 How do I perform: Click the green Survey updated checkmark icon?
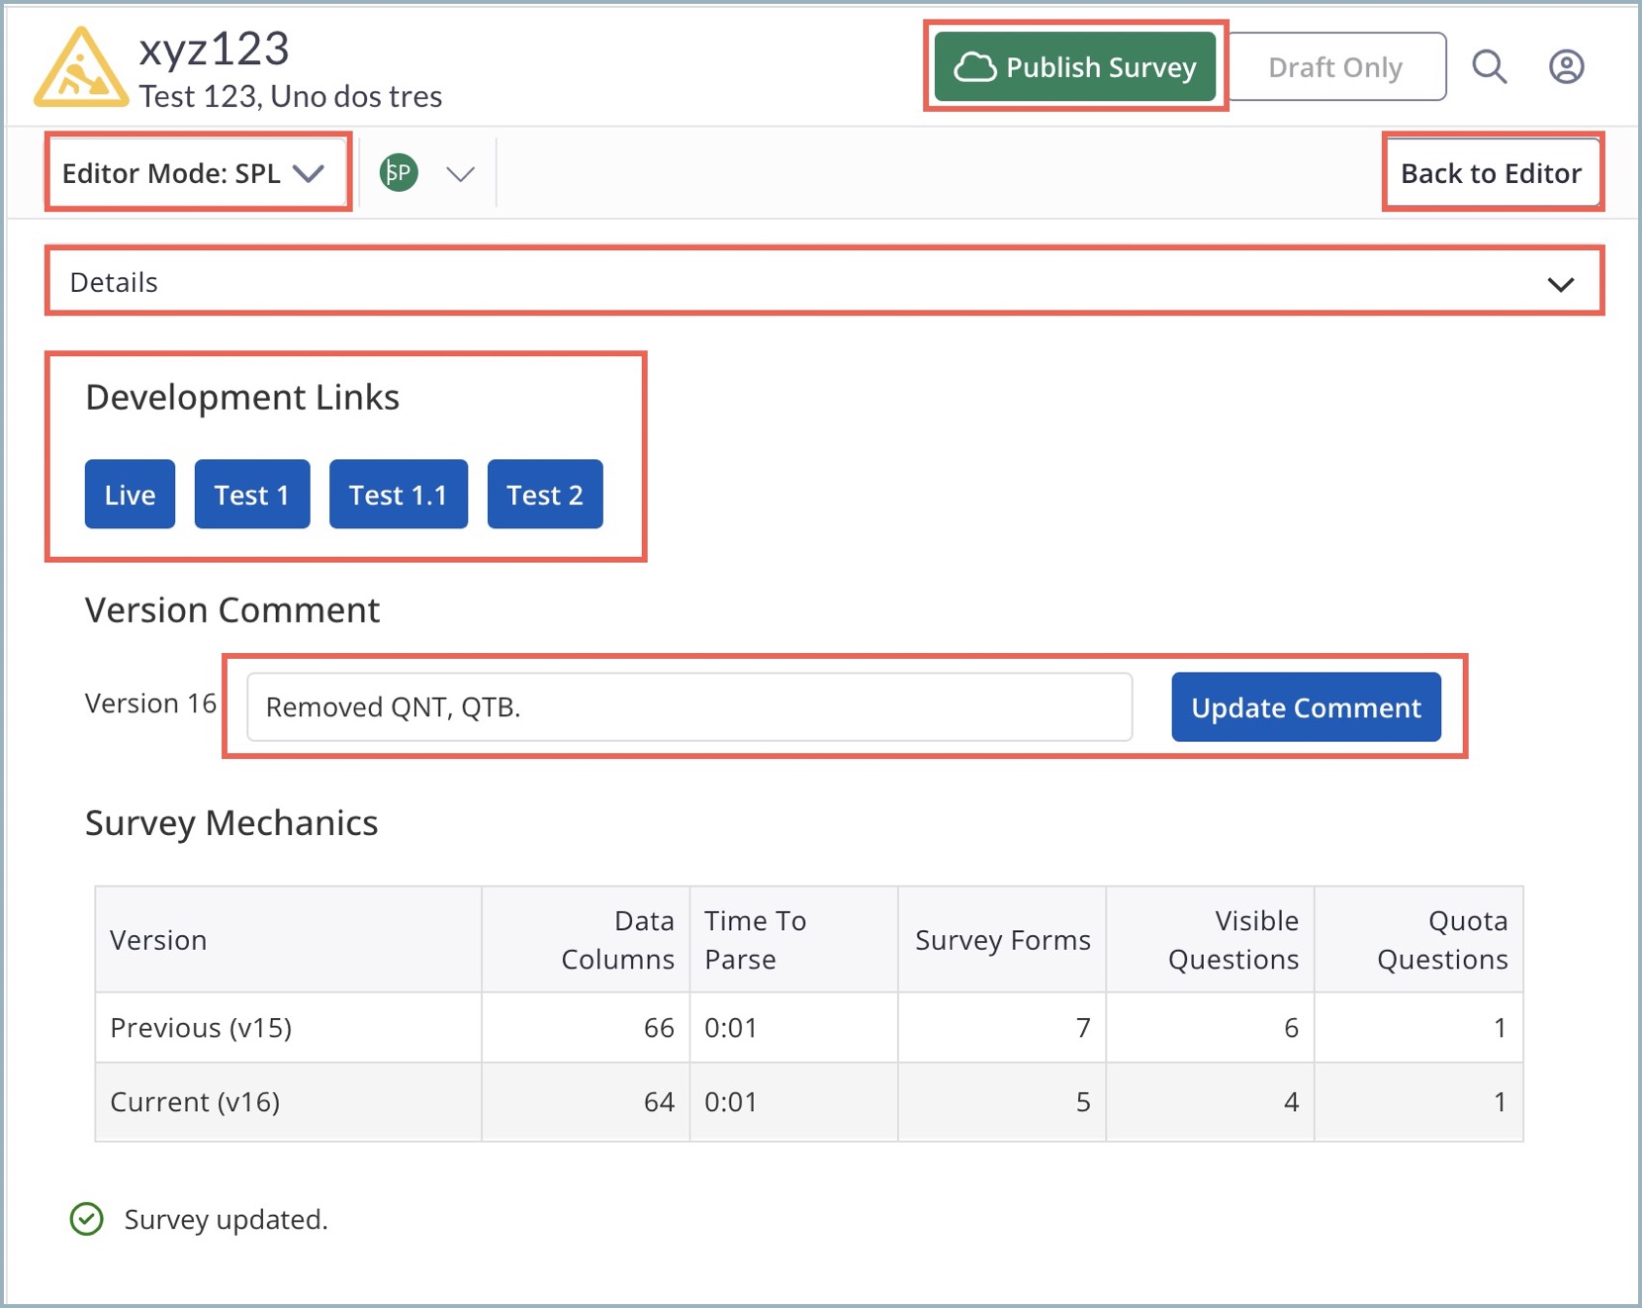[87, 1219]
